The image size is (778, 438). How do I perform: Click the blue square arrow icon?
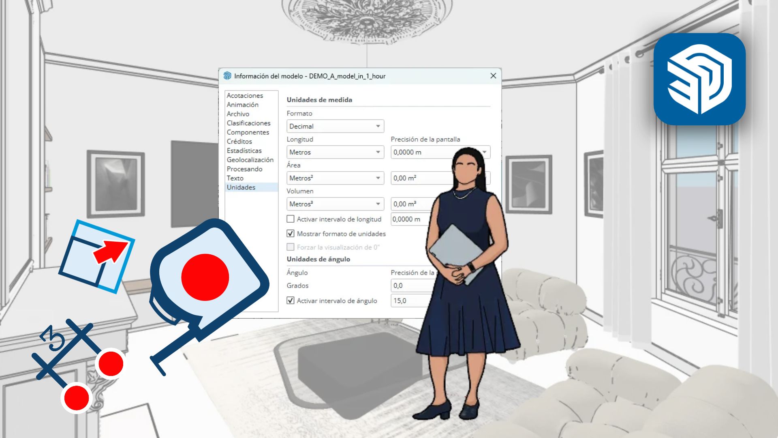click(97, 256)
